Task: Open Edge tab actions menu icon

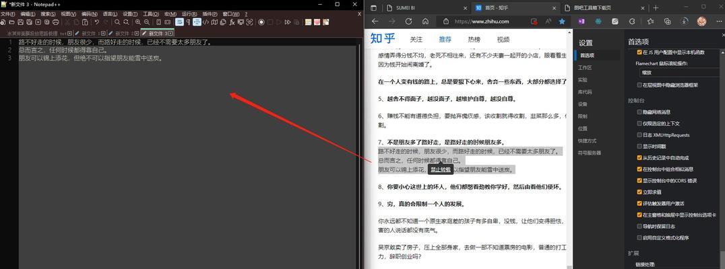Action: click(x=373, y=8)
